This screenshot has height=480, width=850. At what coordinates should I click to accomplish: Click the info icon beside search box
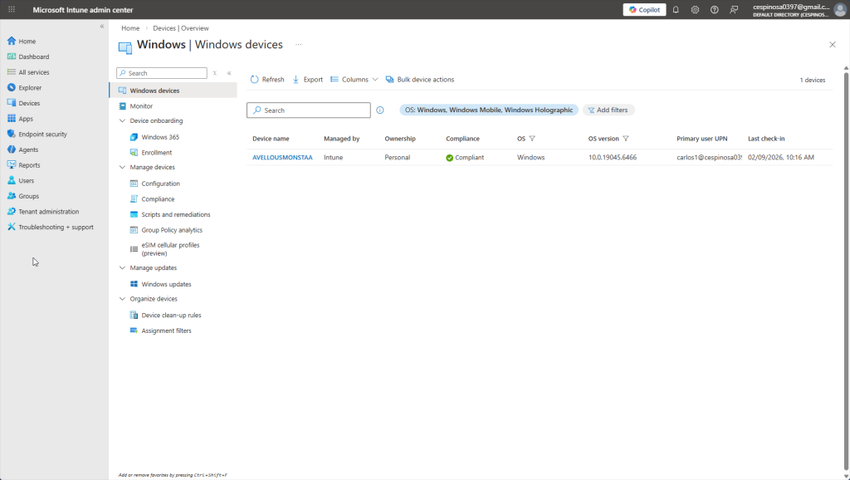380,110
